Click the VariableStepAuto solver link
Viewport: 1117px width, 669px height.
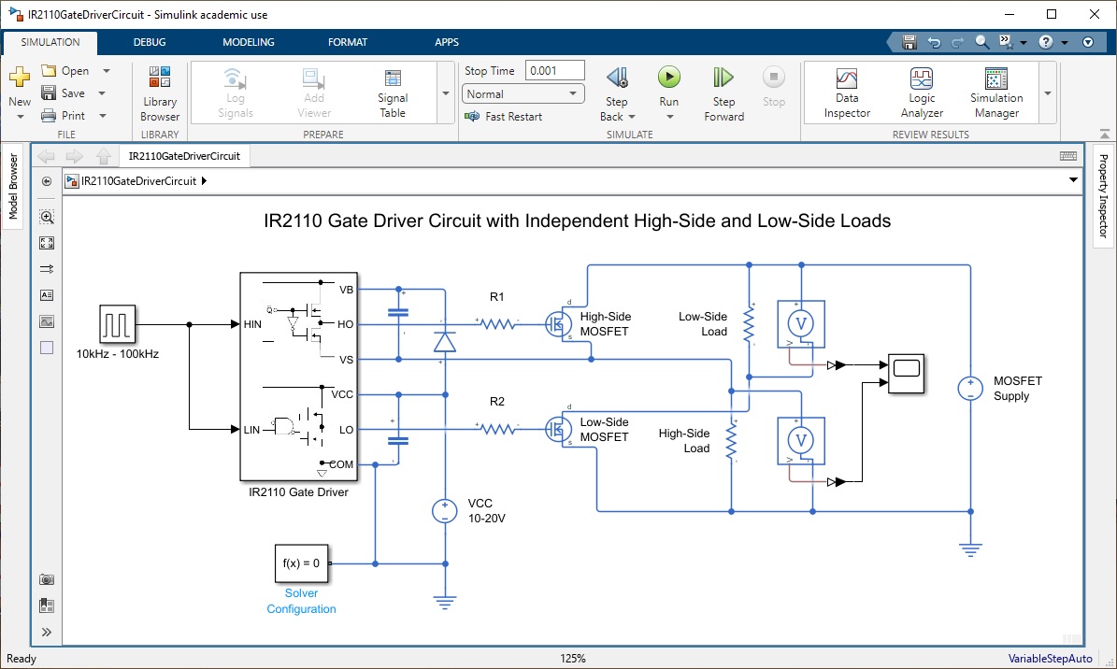[1050, 659]
